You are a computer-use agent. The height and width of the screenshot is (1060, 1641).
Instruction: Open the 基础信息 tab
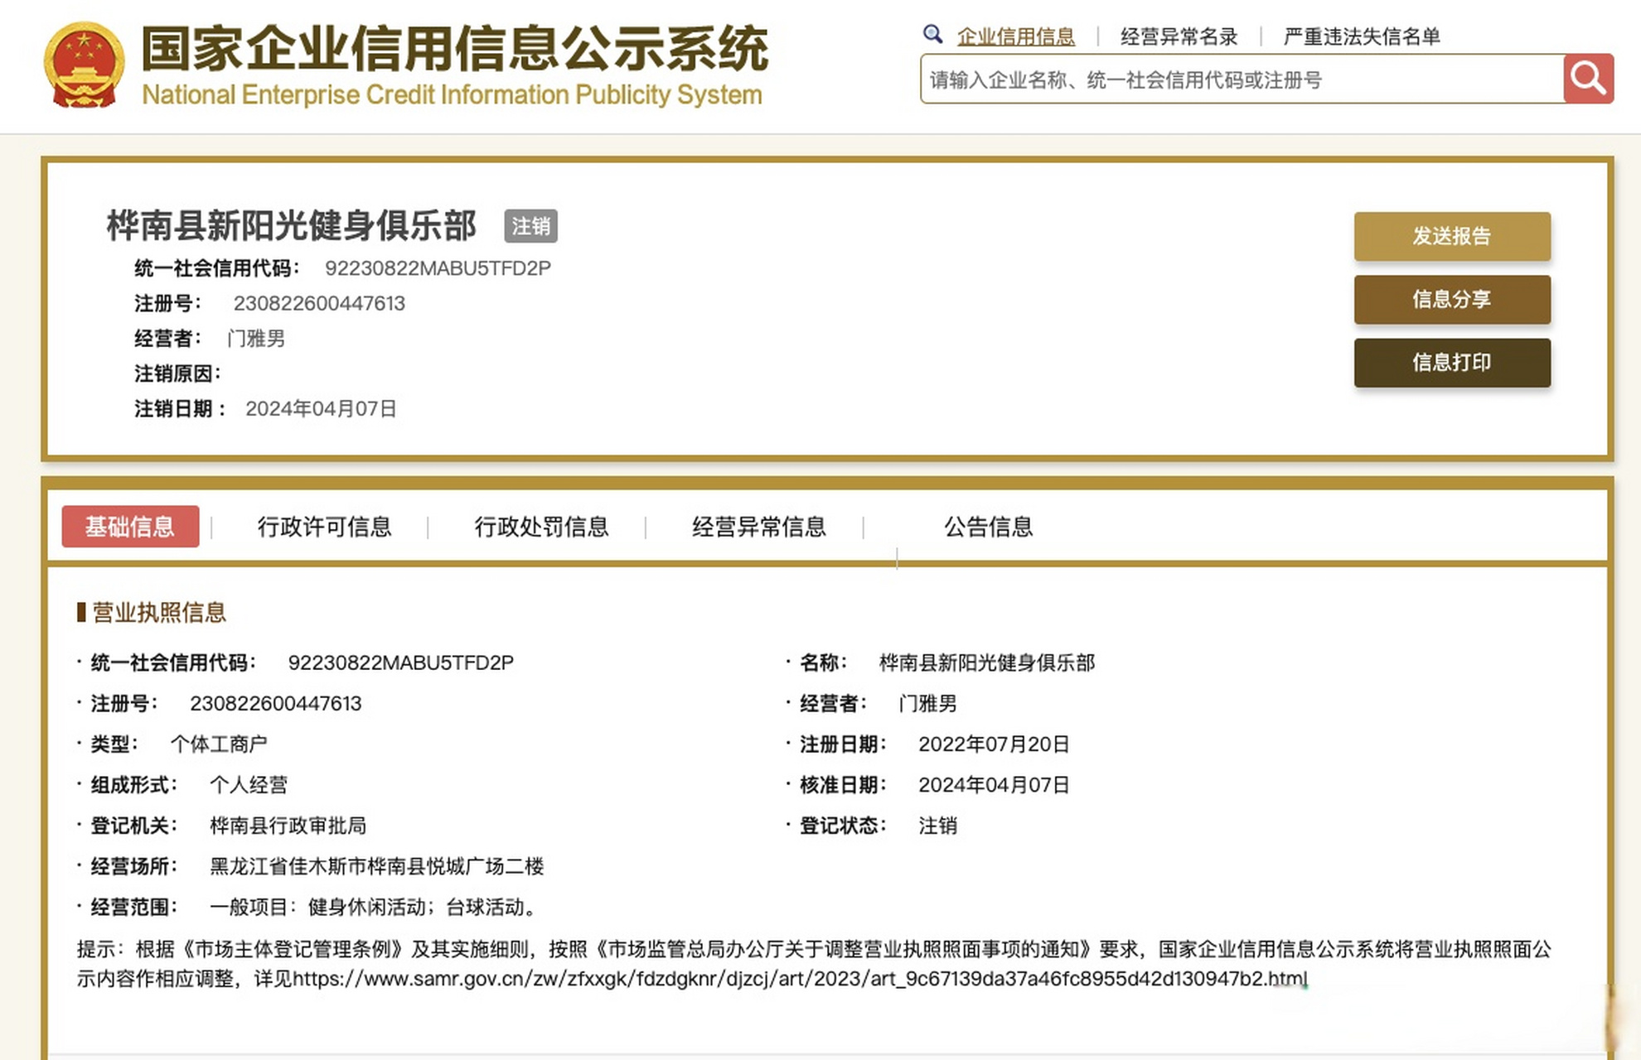[130, 526]
